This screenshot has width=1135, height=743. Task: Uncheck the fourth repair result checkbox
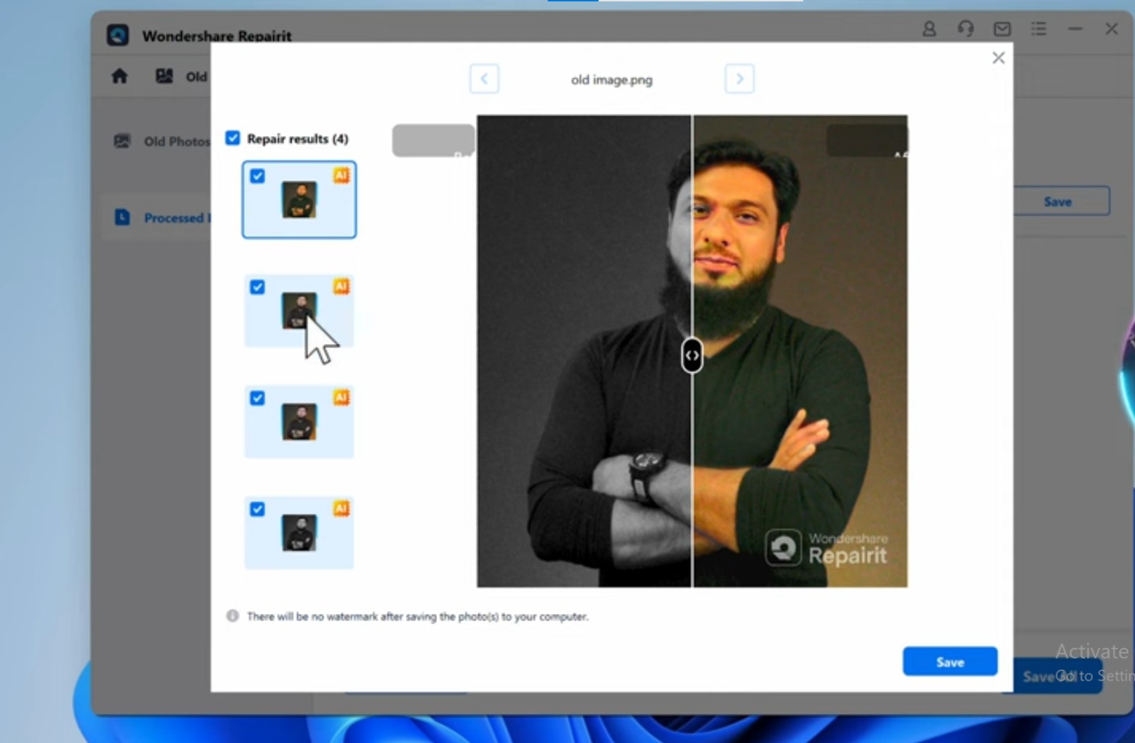(258, 509)
